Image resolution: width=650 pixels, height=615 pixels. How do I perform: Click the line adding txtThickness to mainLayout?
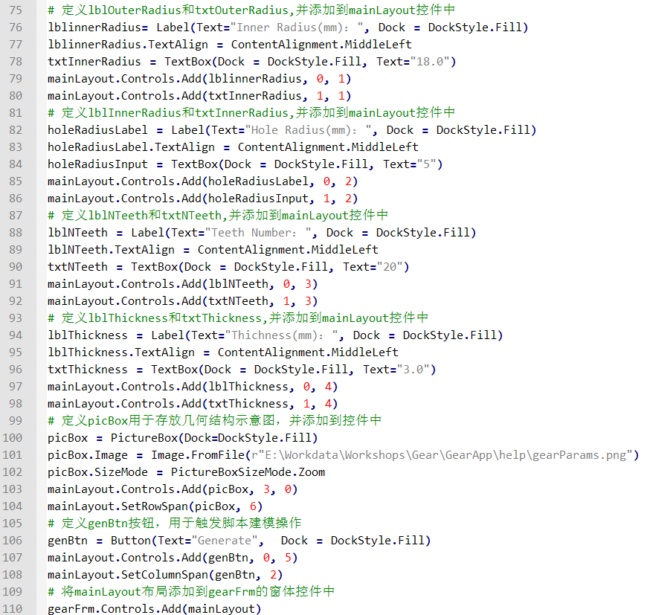(193, 404)
